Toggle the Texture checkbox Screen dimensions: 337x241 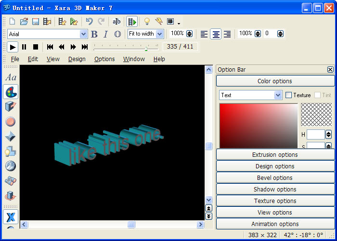point(289,95)
